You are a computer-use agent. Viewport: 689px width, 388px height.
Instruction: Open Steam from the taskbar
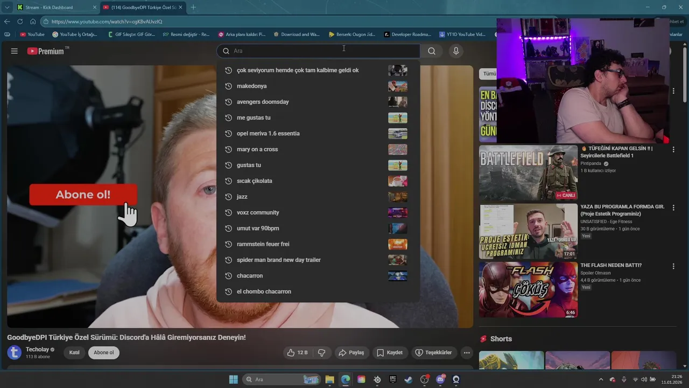tap(409, 379)
